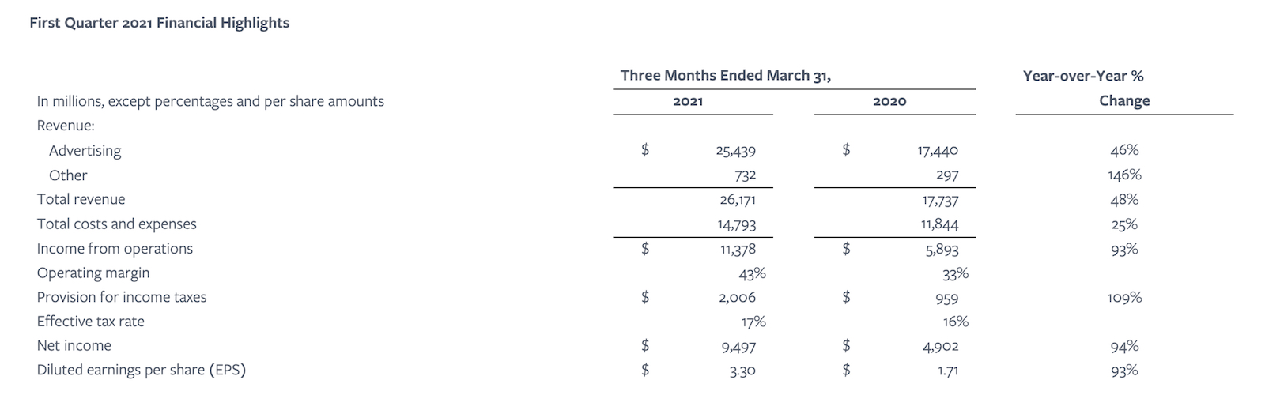1265x395 pixels.
Task: Click 2021 total revenue figure 26,171
Action: point(738,200)
